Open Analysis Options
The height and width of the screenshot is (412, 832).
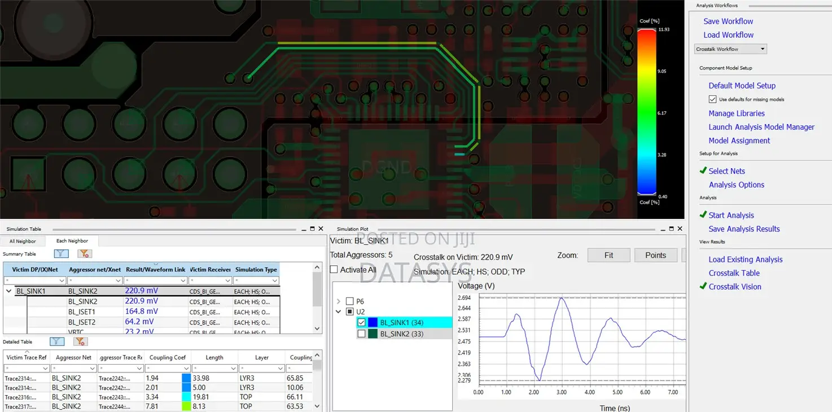point(737,185)
